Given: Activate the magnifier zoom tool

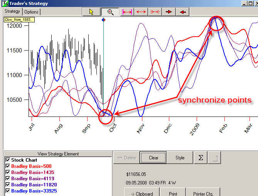Looking at the screenshot, I should click(x=110, y=12).
